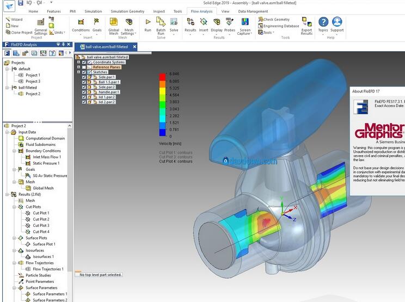405x302 pixels.
Task: Toggle Coordinate Systems checkbox
Action: pos(84,62)
